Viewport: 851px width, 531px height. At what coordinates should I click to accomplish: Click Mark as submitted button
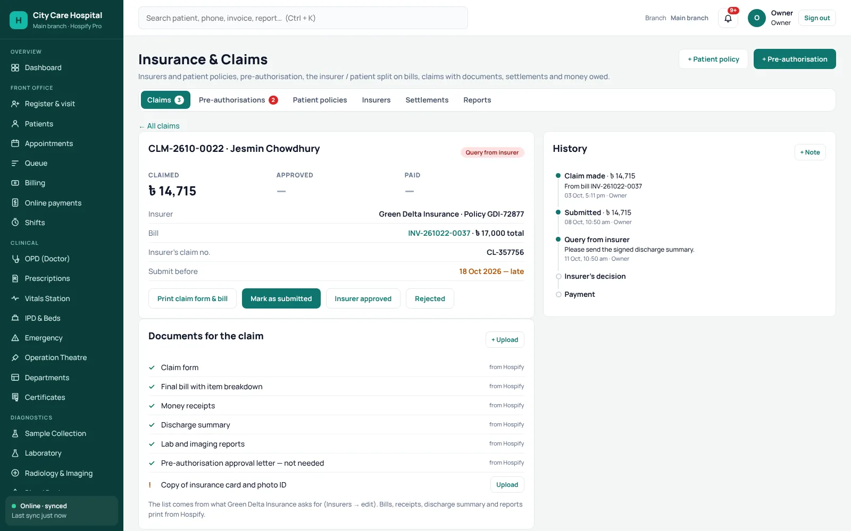click(x=281, y=298)
